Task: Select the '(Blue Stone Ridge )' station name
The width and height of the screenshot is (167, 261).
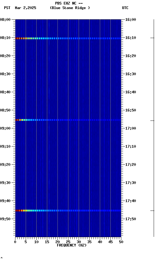Action: pos(70,8)
